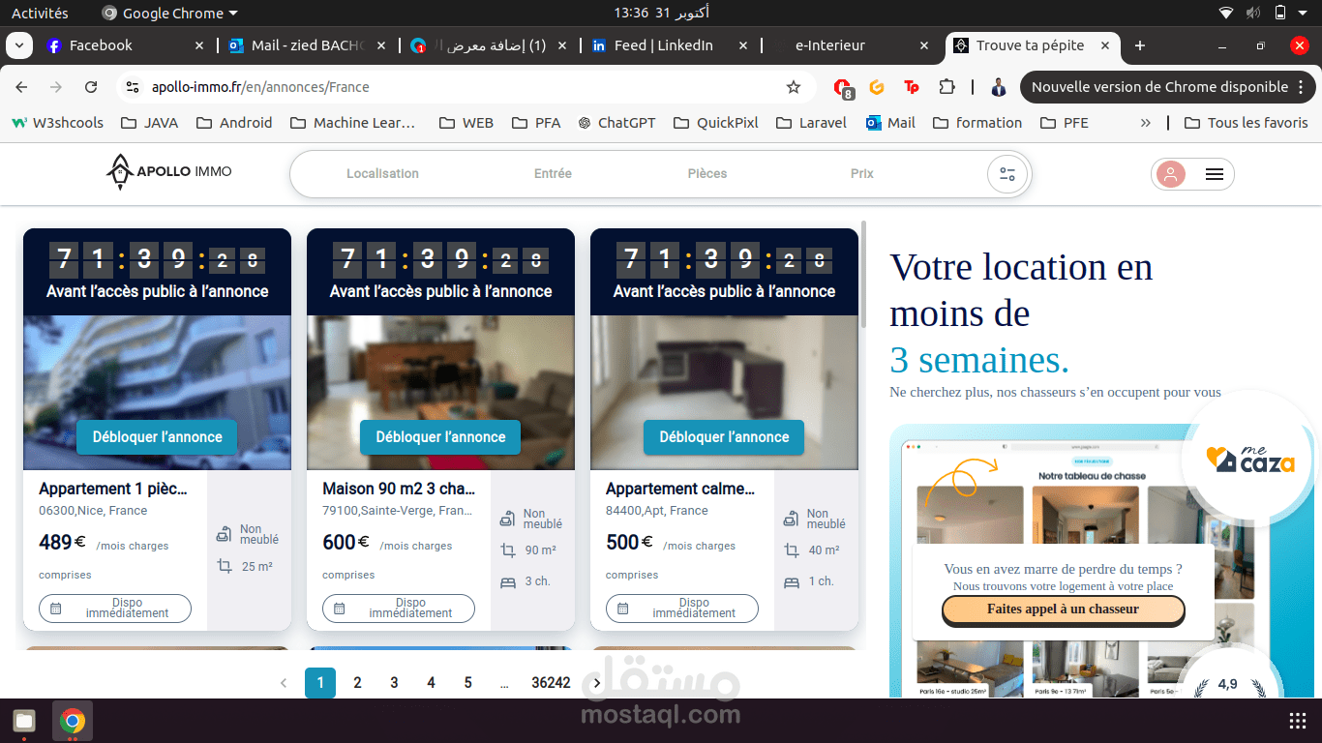
Task: Show more bookmarks with the chevron
Action: (x=1146, y=123)
